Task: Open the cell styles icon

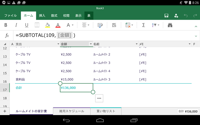Action: click(100, 25)
